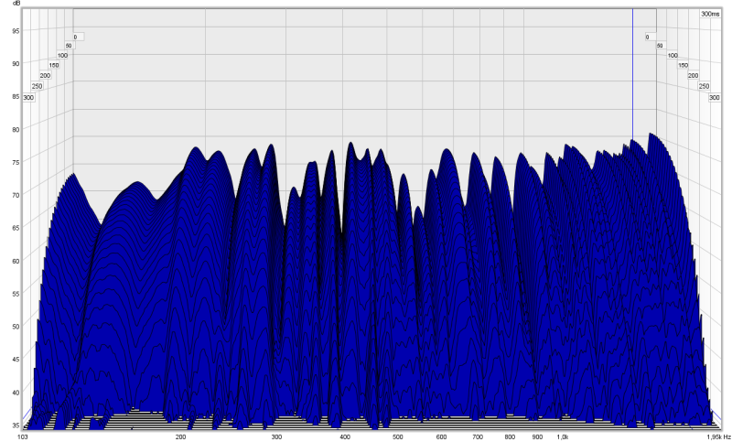The height and width of the screenshot is (442, 732).
Task: Click the '60' dB axis value
Action: [x=16, y=261]
